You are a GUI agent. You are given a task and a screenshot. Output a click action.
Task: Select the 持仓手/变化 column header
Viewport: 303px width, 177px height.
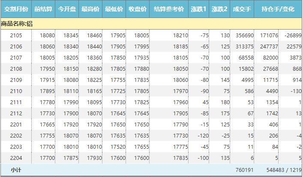pos(278,9)
